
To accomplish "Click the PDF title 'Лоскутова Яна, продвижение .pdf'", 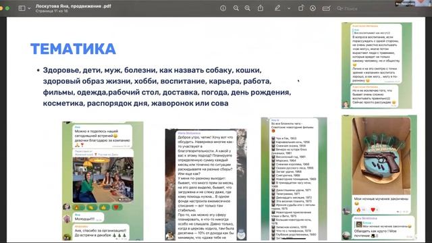I will pos(74,6).
